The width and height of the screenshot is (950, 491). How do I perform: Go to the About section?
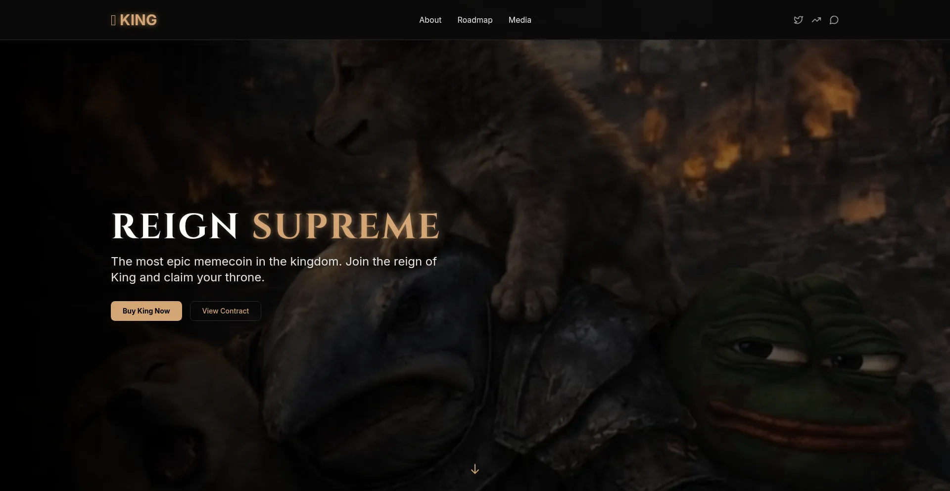tap(430, 20)
